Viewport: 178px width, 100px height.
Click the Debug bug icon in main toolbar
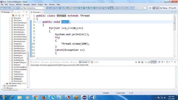pos(79,8)
